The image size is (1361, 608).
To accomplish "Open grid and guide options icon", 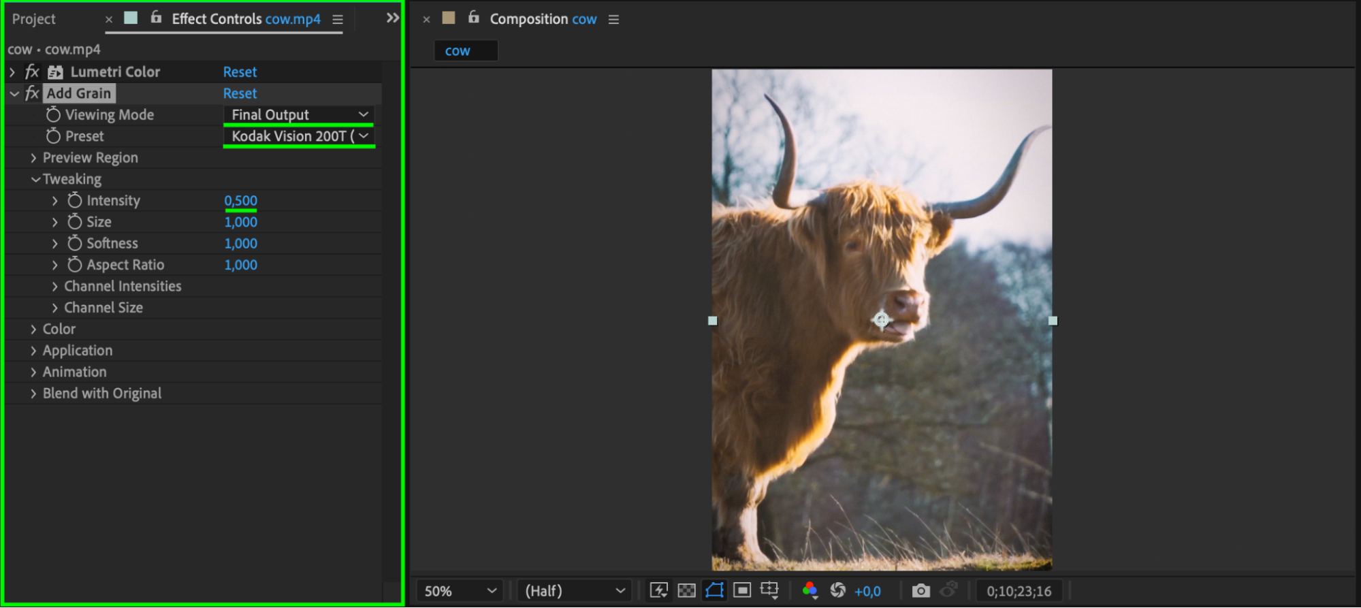I will 769,590.
